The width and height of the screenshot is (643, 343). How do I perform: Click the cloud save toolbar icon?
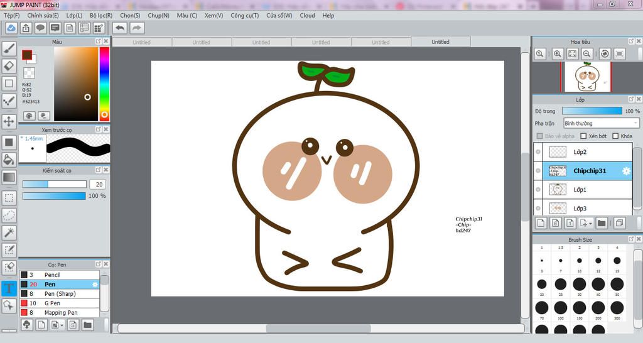[11, 28]
